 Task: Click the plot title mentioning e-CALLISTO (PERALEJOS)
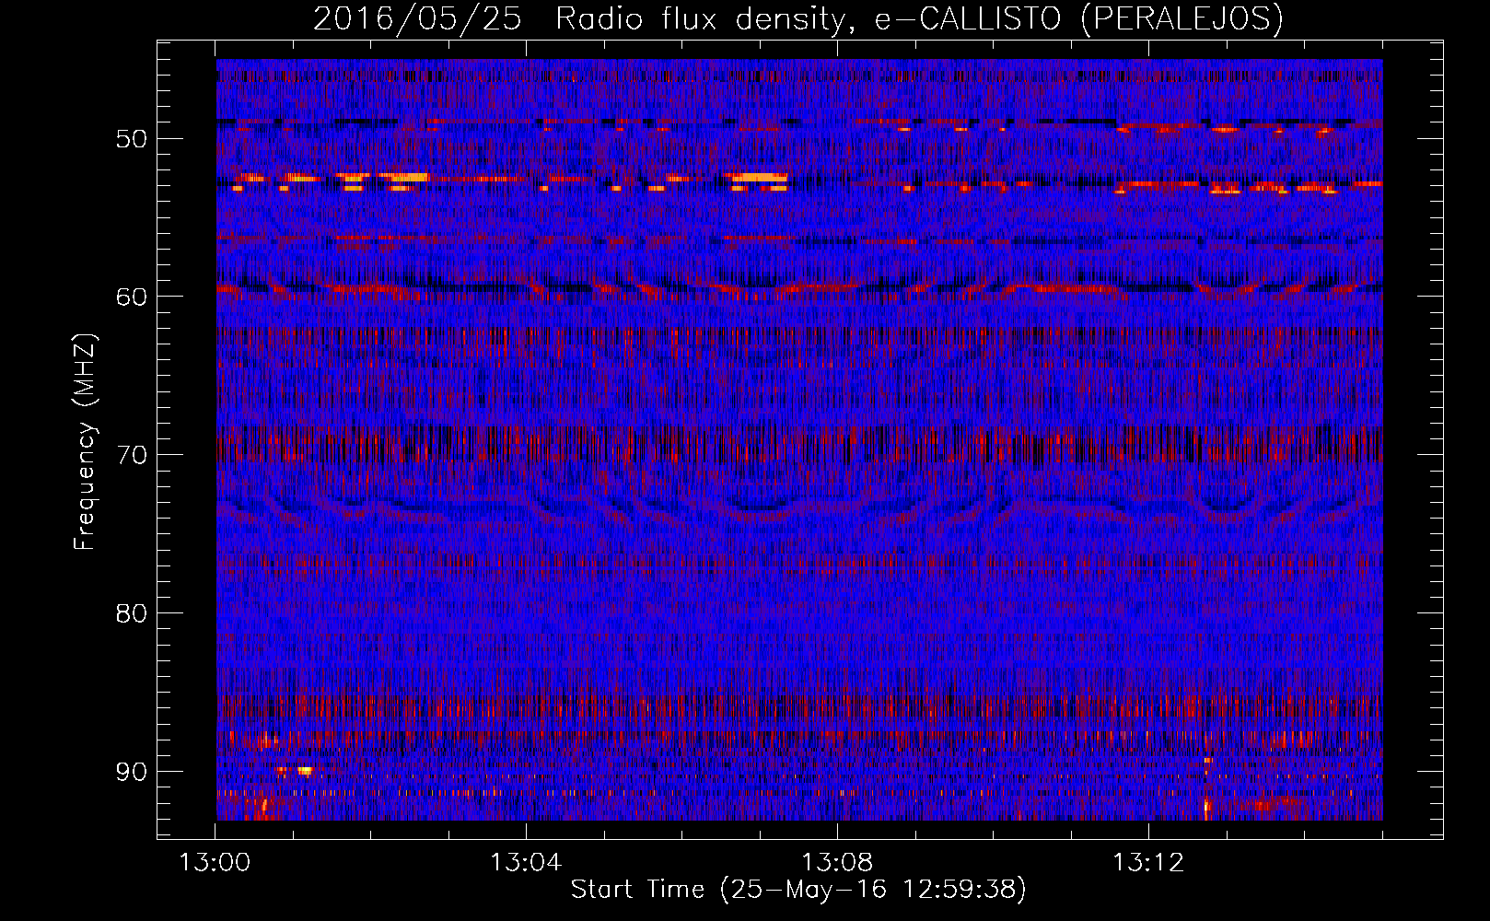pos(798,19)
